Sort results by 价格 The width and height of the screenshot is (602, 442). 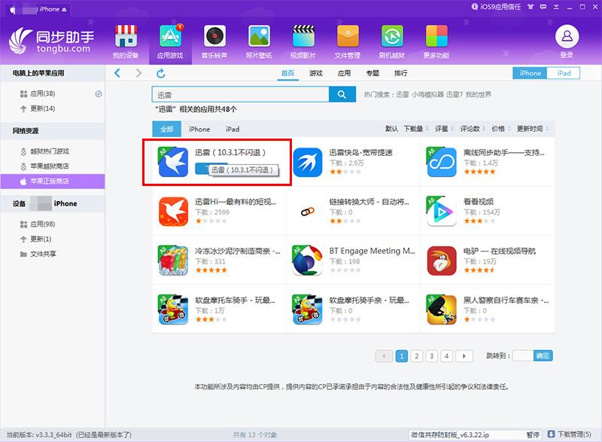click(x=500, y=129)
